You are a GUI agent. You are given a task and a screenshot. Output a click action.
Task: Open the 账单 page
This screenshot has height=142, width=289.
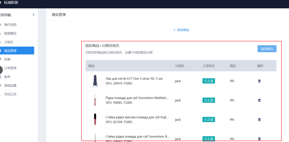click(7, 77)
